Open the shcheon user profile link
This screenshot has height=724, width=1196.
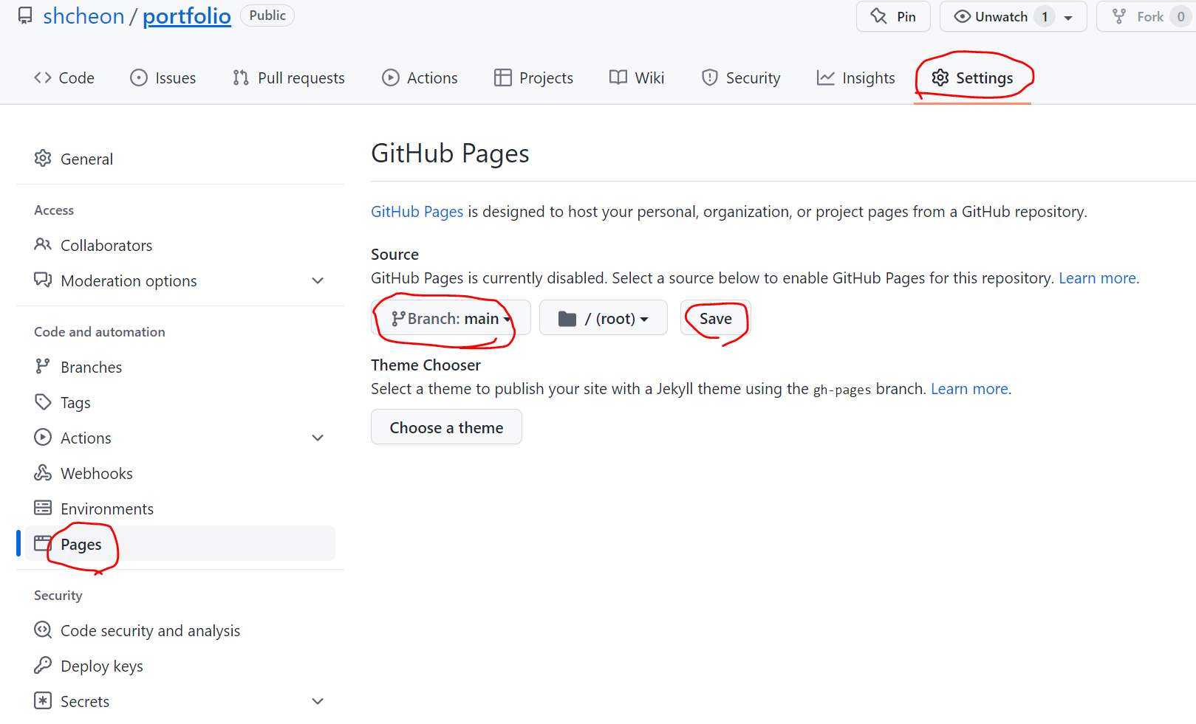[83, 15]
